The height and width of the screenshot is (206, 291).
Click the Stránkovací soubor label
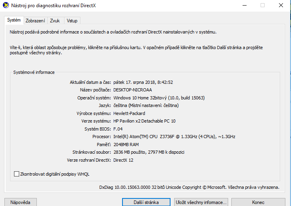[x=92, y=152]
